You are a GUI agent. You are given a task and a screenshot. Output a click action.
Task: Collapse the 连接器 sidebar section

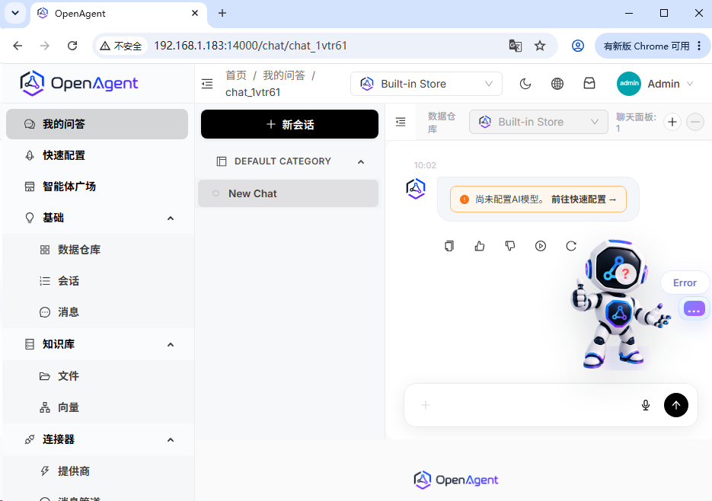[171, 439]
